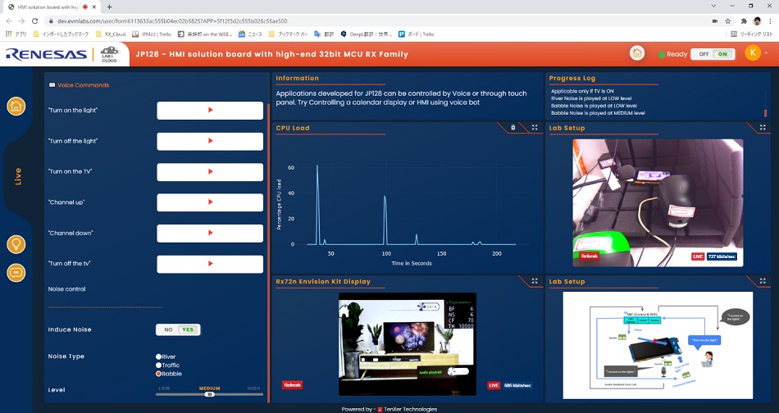Open the RX_Cloud bookmark folder

point(111,34)
